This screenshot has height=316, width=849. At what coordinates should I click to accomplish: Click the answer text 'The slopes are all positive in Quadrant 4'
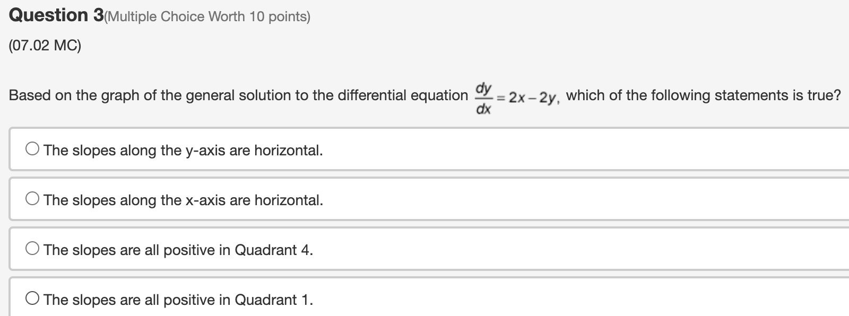click(178, 250)
